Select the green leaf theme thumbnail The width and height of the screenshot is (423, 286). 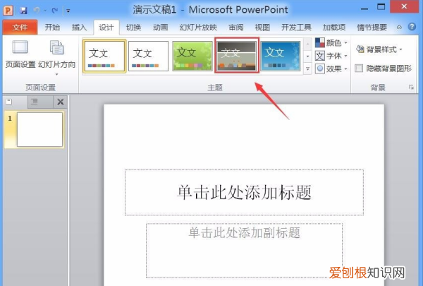click(x=192, y=56)
